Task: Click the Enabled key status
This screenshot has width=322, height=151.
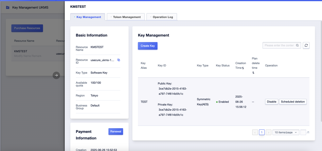Action: pyautogui.click(x=222, y=102)
